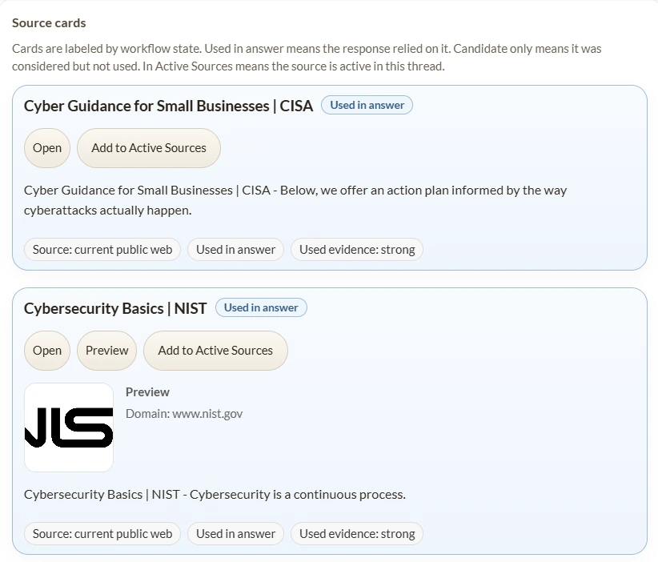Select 'Used in answer' bottom chip on NIST card

pyautogui.click(x=236, y=534)
